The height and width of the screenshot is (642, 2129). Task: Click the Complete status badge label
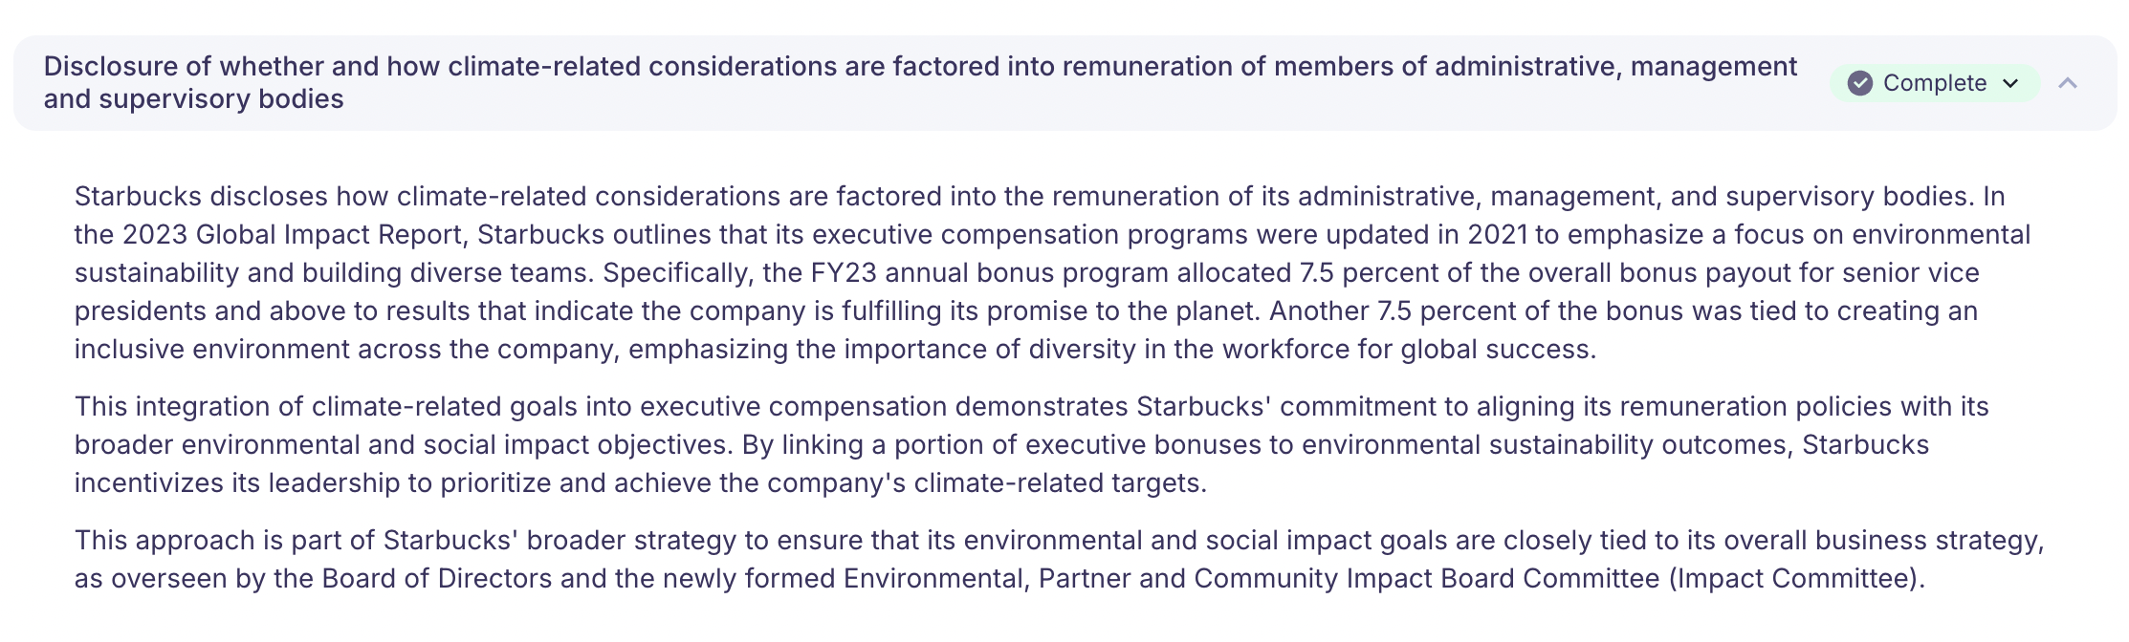click(1934, 83)
